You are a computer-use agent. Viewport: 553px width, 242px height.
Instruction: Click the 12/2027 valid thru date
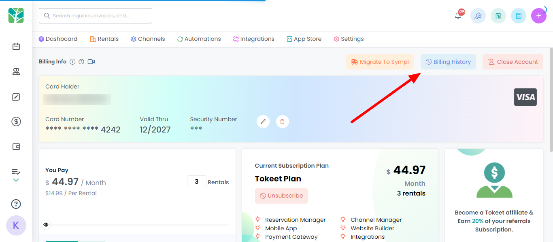[155, 129]
